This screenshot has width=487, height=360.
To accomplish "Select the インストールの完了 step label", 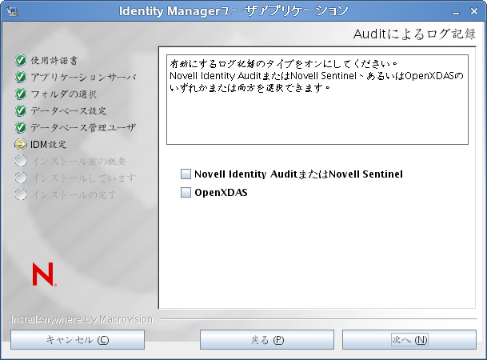I will pyautogui.click(x=74, y=194).
